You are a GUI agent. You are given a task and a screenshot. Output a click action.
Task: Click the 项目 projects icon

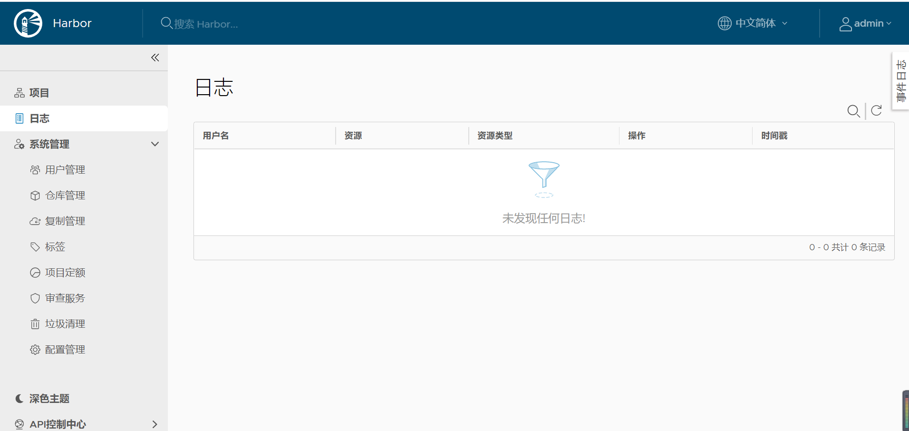19,93
